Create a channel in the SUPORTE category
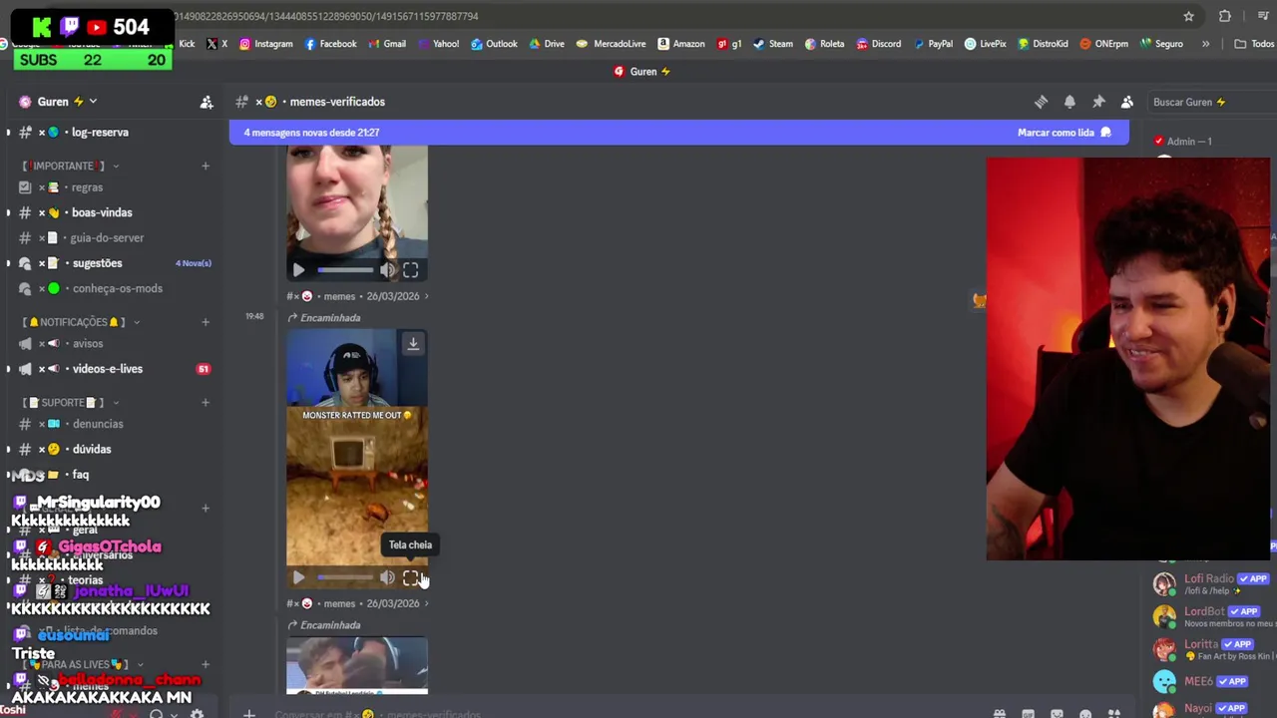Image resolution: width=1277 pixels, height=718 pixels. click(206, 403)
